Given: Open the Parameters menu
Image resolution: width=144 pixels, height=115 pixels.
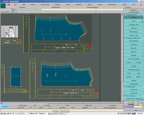Looking at the screenshot, I should point(112,5).
